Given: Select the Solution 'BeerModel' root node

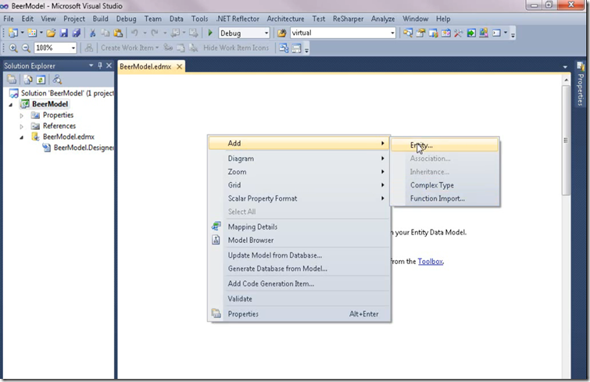Looking at the screenshot, I should 62,93.
